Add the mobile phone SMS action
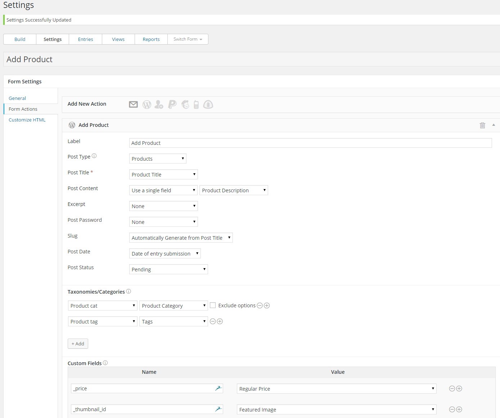This screenshot has height=418, width=500. (196, 105)
